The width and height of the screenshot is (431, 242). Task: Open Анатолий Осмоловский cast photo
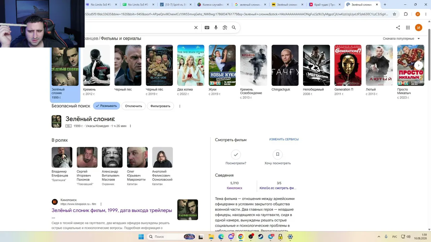(x=163, y=157)
